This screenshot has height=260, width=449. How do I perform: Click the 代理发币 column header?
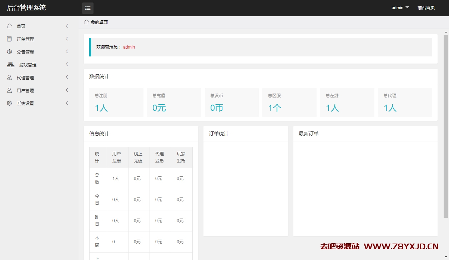[x=160, y=157]
